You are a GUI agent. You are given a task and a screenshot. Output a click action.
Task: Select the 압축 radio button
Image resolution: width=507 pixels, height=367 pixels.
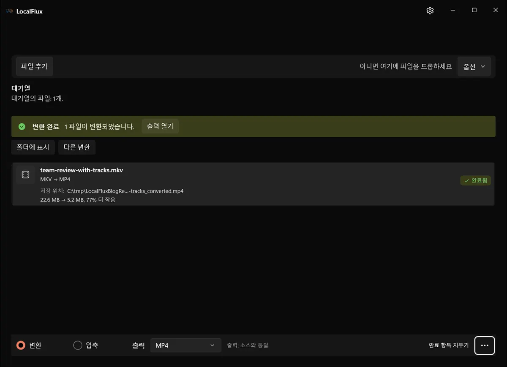point(78,345)
